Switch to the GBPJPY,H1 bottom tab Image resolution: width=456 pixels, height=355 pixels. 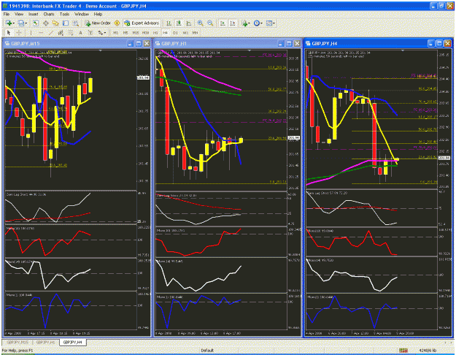pyautogui.click(x=45, y=342)
